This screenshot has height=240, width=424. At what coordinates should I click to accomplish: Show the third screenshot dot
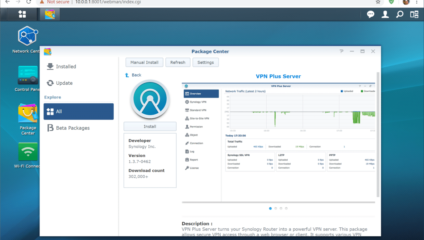tap(281, 209)
